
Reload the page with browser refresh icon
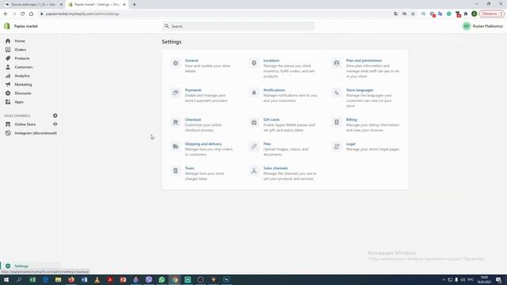[x=23, y=14]
